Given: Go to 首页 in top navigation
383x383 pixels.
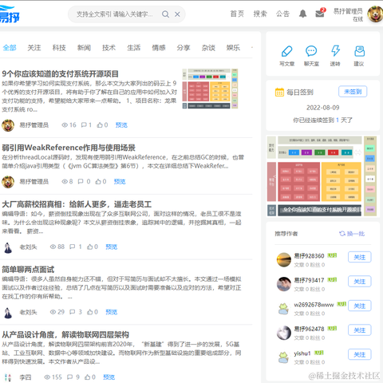Looking at the screenshot, I should pos(237,14).
